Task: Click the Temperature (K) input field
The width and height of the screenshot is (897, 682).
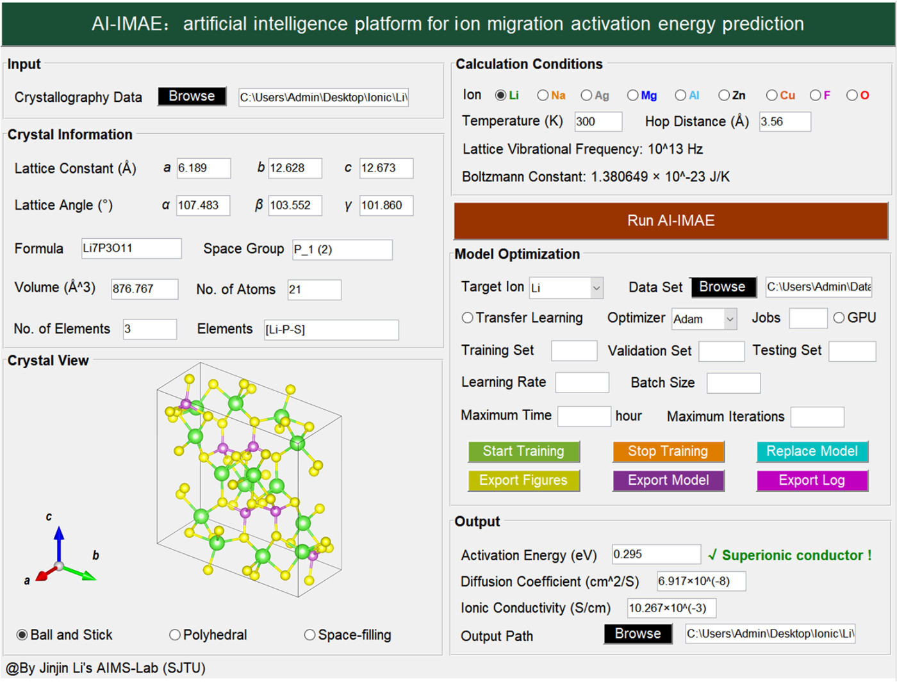Action: (x=597, y=122)
